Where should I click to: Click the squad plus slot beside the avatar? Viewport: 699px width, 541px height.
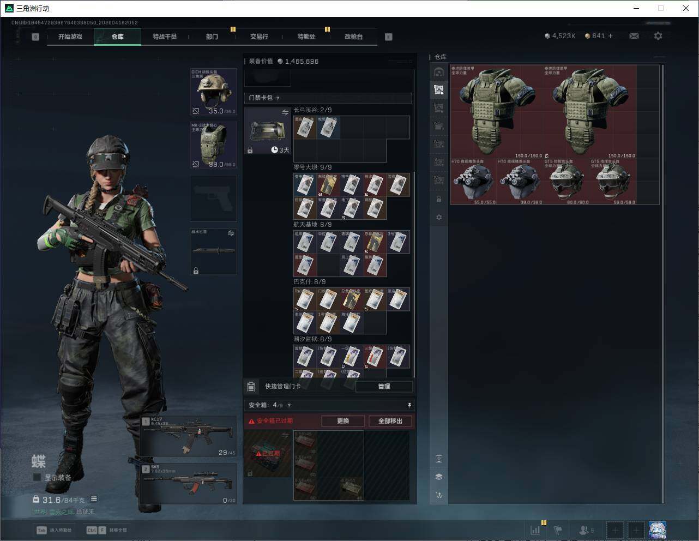(x=636, y=530)
